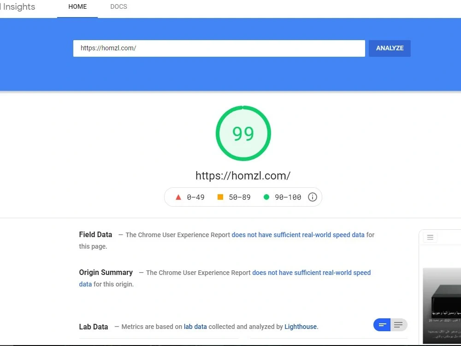Open Field Data 'does not have sufficient real-world speed data' link
Screen dimensions: 461x346
coord(298,235)
